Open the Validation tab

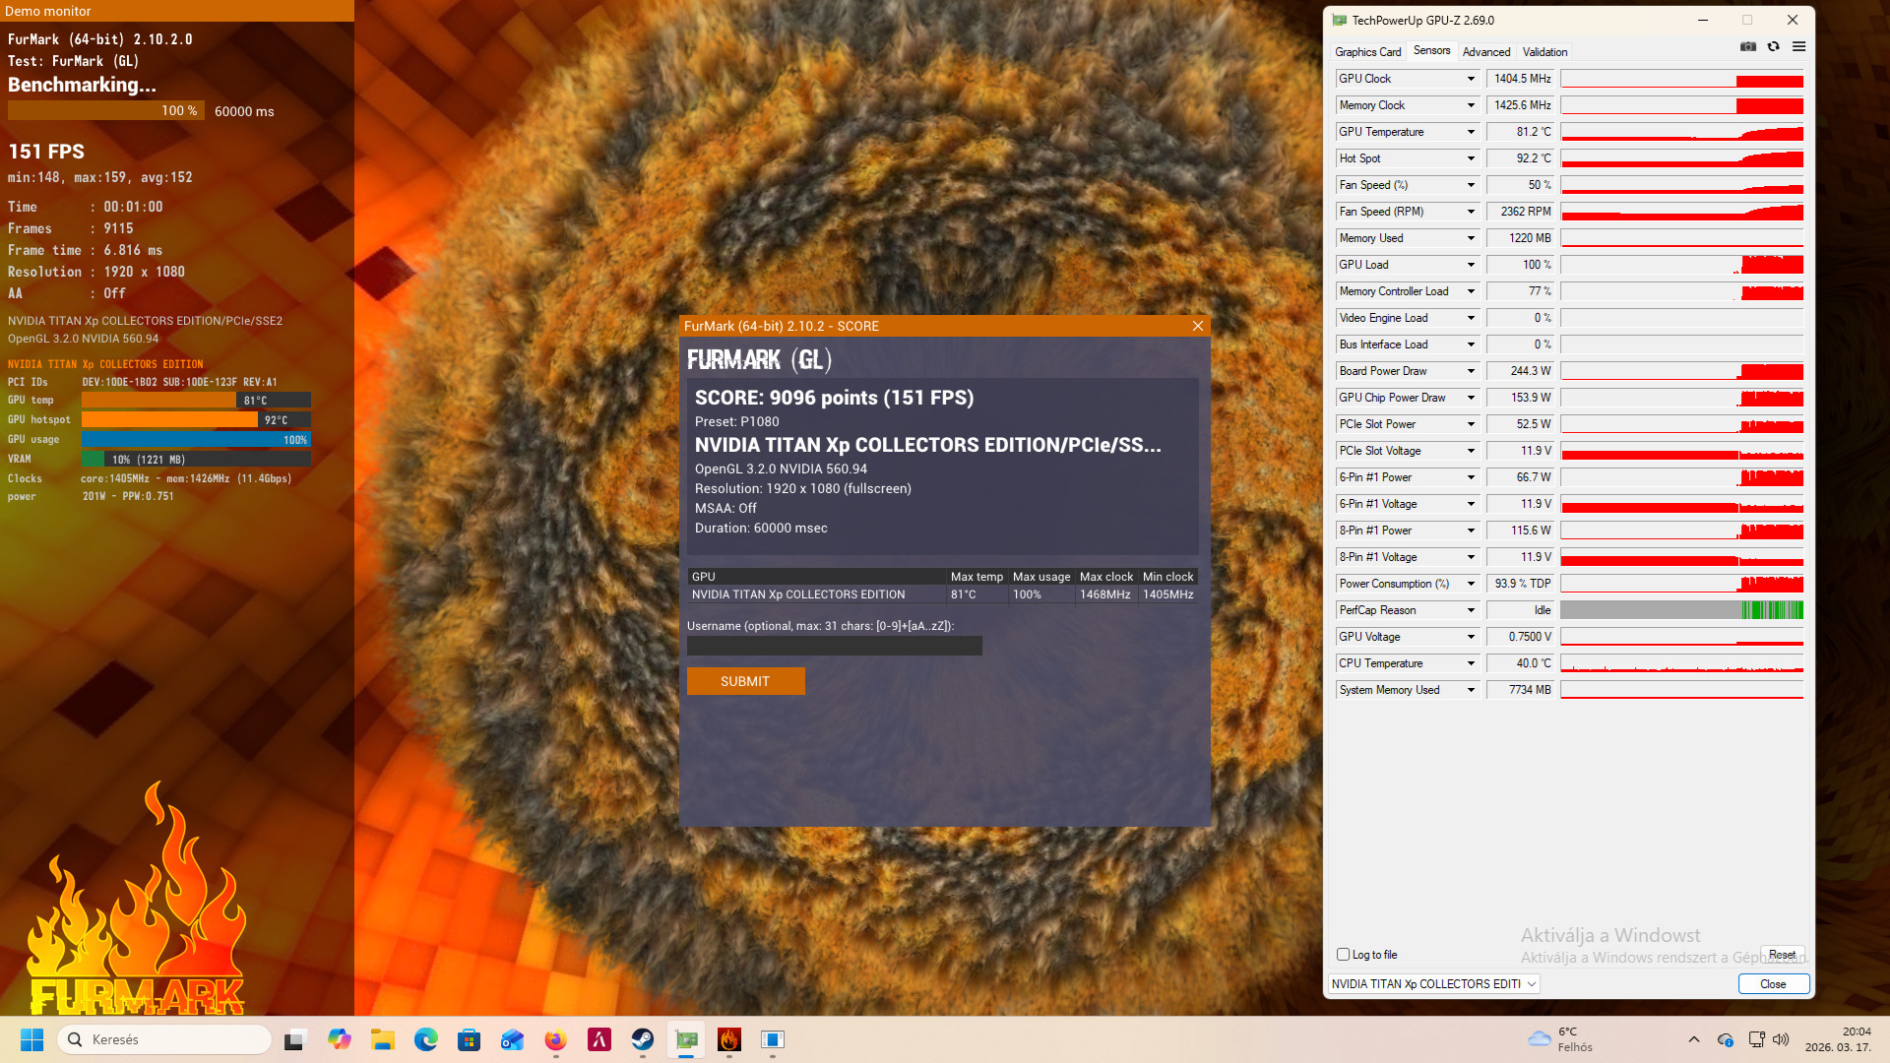(1543, 52)
